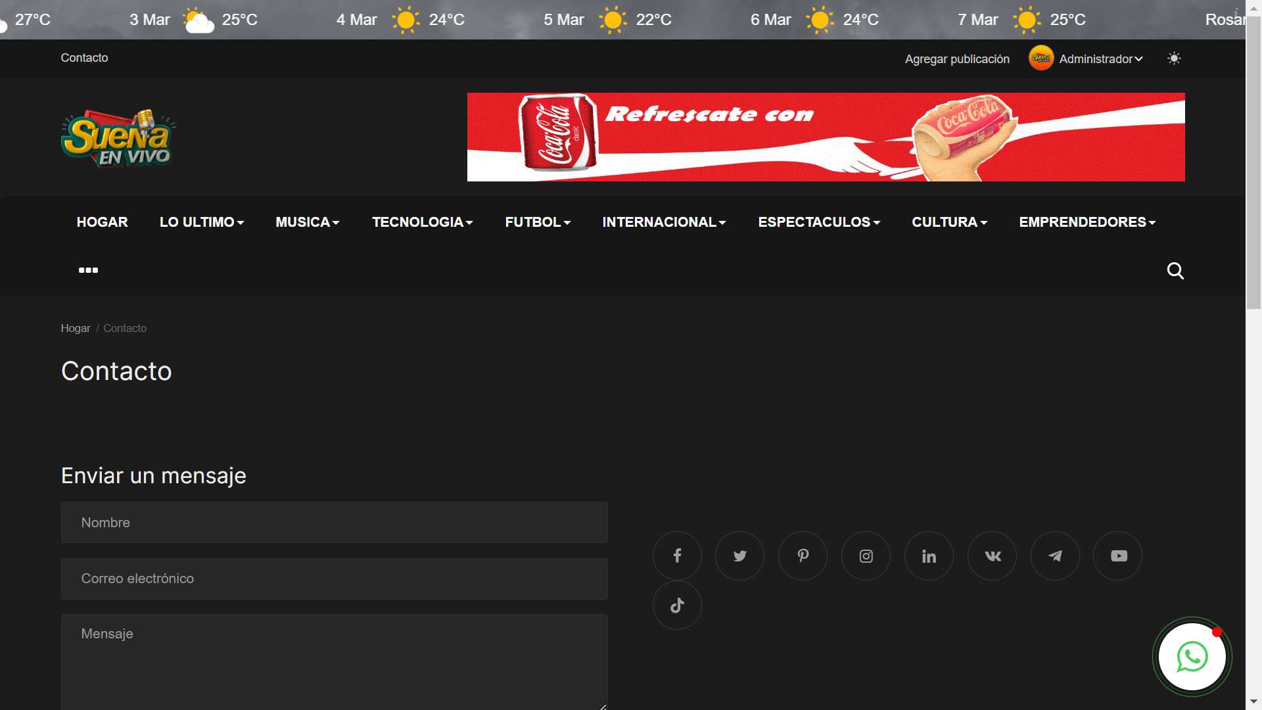
Task: Expand the FUTBOL menu
Action: (538, 222)
